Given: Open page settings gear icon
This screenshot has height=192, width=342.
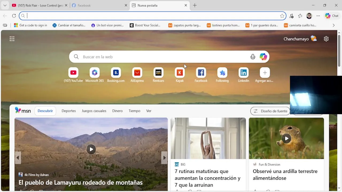Looking at the screenshot, I should coord(326,39).
